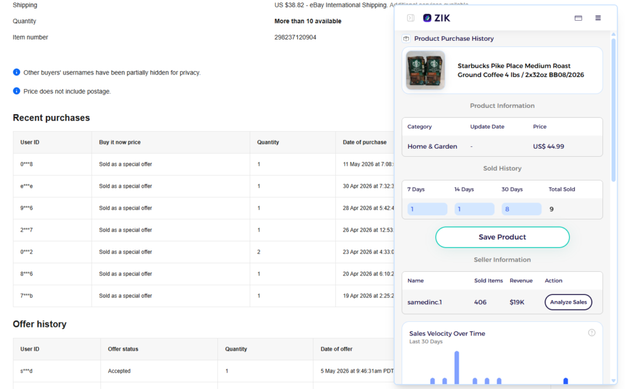Image resolution: width=625 pixels, height=389 pixels.
Task: Click the 30 Apr 2026 purchase date
Action: (368, 186)
